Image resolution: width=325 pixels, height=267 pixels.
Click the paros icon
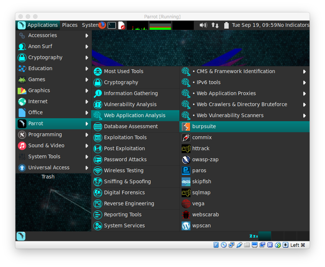(x=186, y=170)
